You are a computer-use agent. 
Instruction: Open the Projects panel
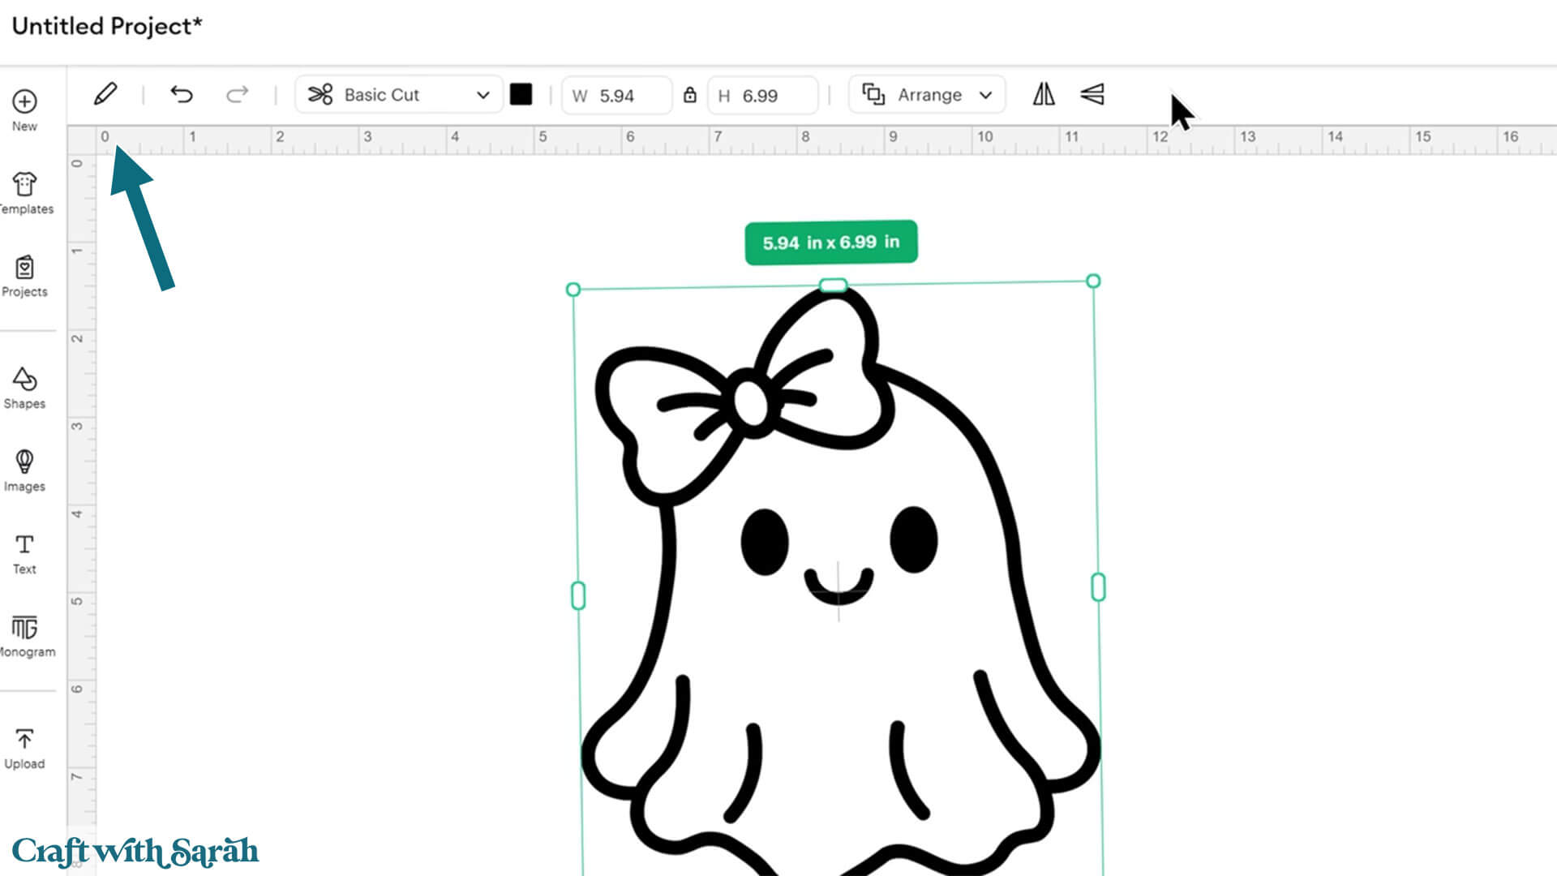24,268
